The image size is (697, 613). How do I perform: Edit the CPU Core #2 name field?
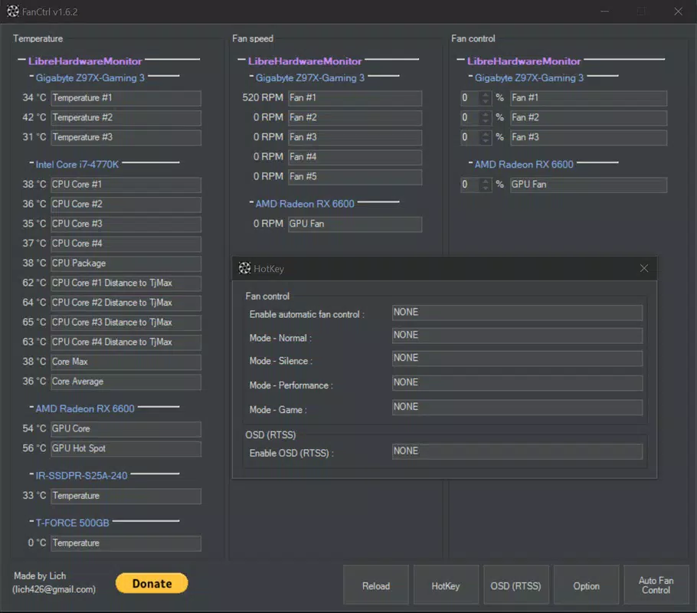pos(126,205)
